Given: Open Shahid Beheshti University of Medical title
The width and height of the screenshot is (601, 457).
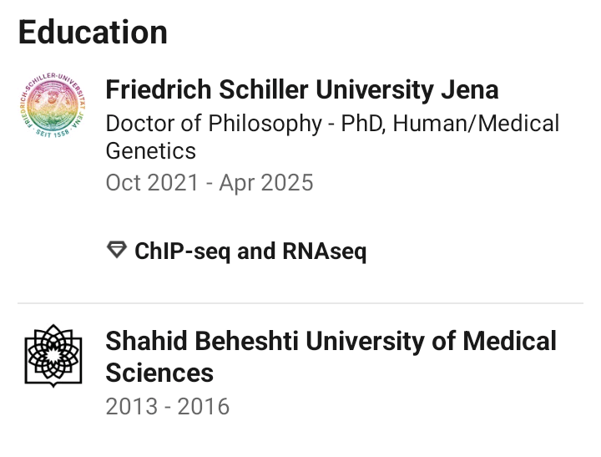Looking at the screenshot, I should pos(331,341).
